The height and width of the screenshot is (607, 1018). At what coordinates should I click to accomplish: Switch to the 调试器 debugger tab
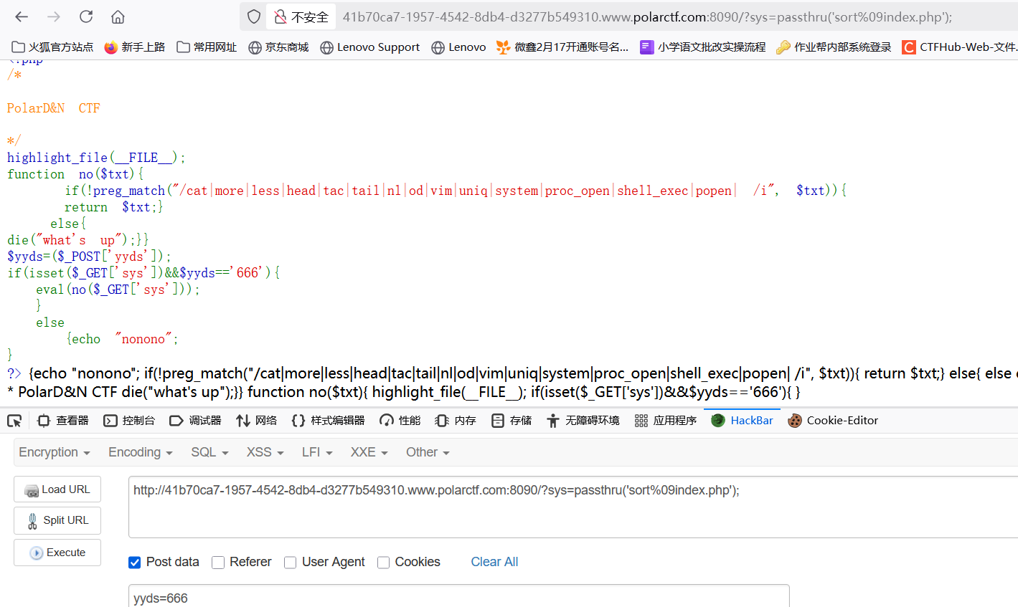pos(196,421)
